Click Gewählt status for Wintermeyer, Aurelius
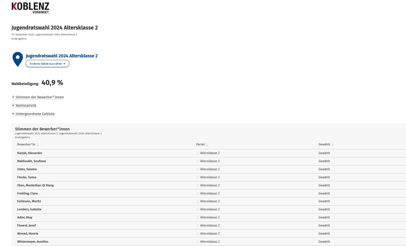Screen dimensions: 406x246 324,242
